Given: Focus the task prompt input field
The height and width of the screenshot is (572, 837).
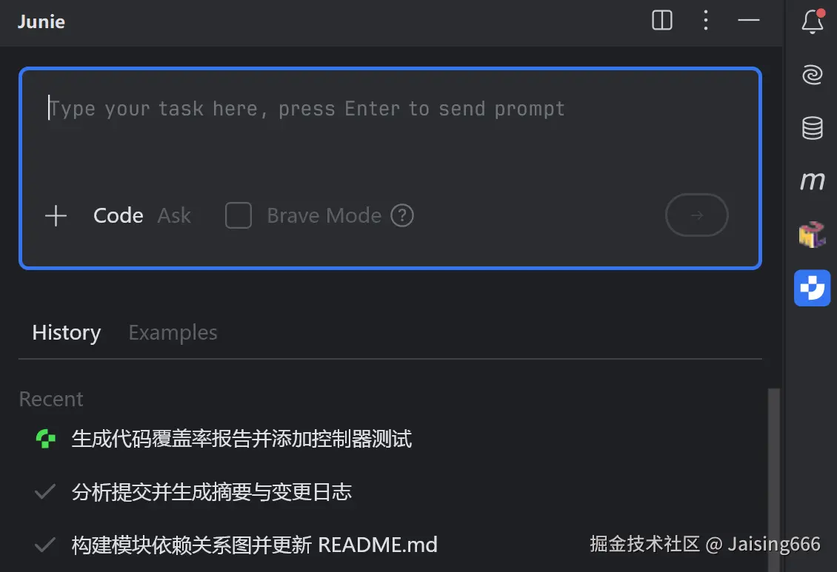Looking at the screenshot, I should (x=390, y=133).
